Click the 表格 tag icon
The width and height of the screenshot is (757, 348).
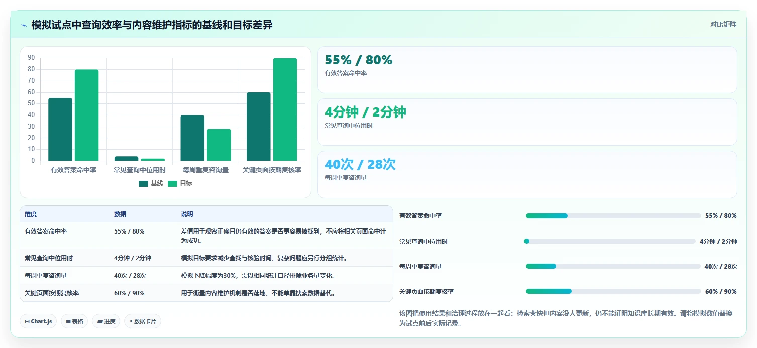(x=68, y=321)
